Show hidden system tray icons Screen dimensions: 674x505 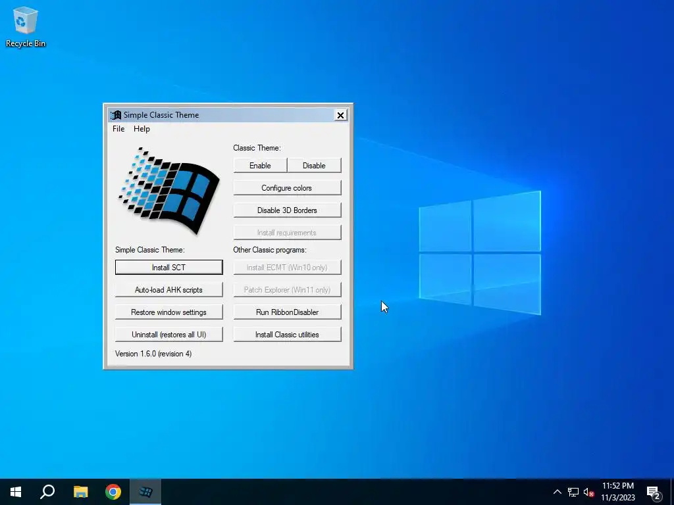557,492
